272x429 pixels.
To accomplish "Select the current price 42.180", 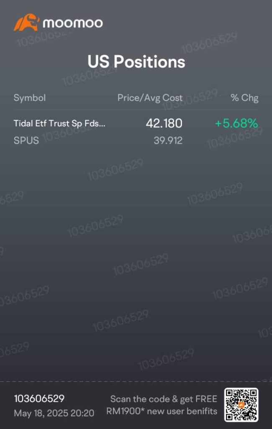I will click(164, 123).
